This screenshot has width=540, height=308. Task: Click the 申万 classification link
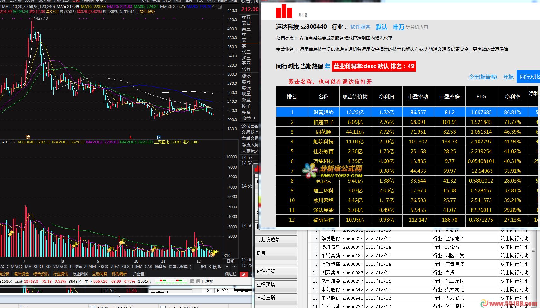[398, 27]
